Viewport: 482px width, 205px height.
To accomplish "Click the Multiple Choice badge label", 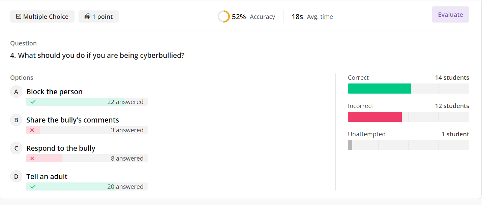I will [x=46, y=16].
